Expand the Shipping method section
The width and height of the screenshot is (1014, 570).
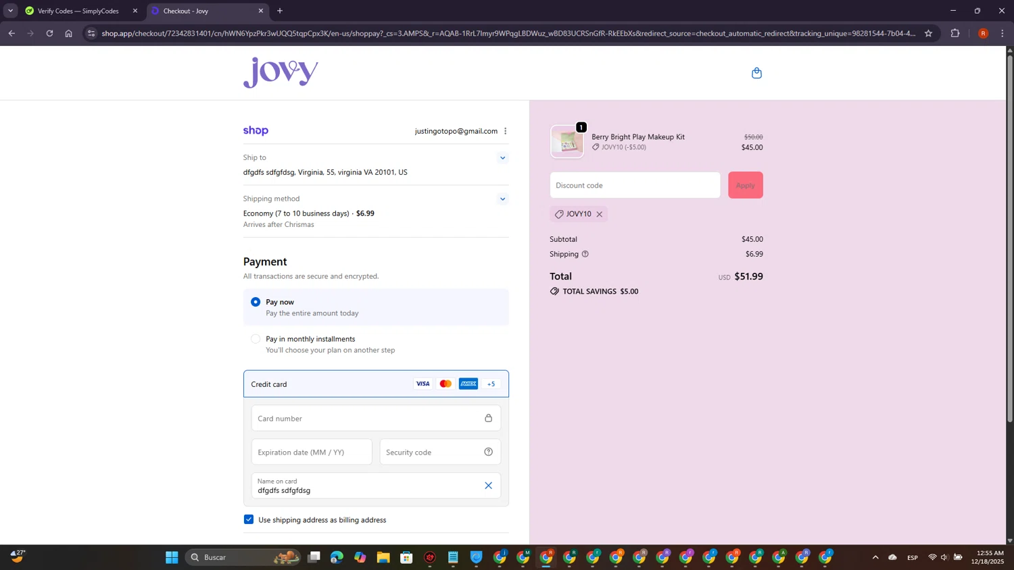(502, 199)
